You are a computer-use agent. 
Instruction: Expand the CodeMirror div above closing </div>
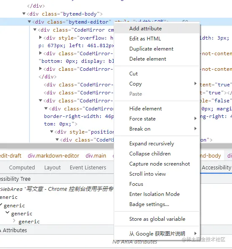coord(40,69)
